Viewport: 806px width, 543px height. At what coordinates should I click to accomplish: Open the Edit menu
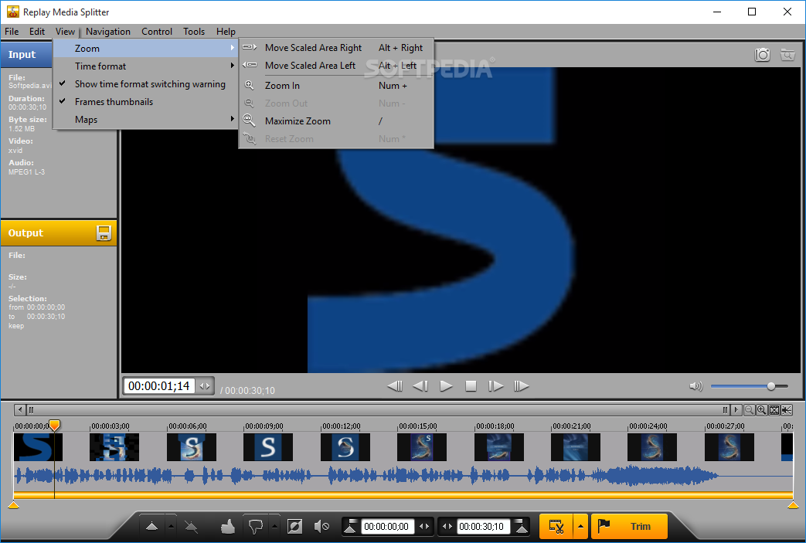point(37,32)
